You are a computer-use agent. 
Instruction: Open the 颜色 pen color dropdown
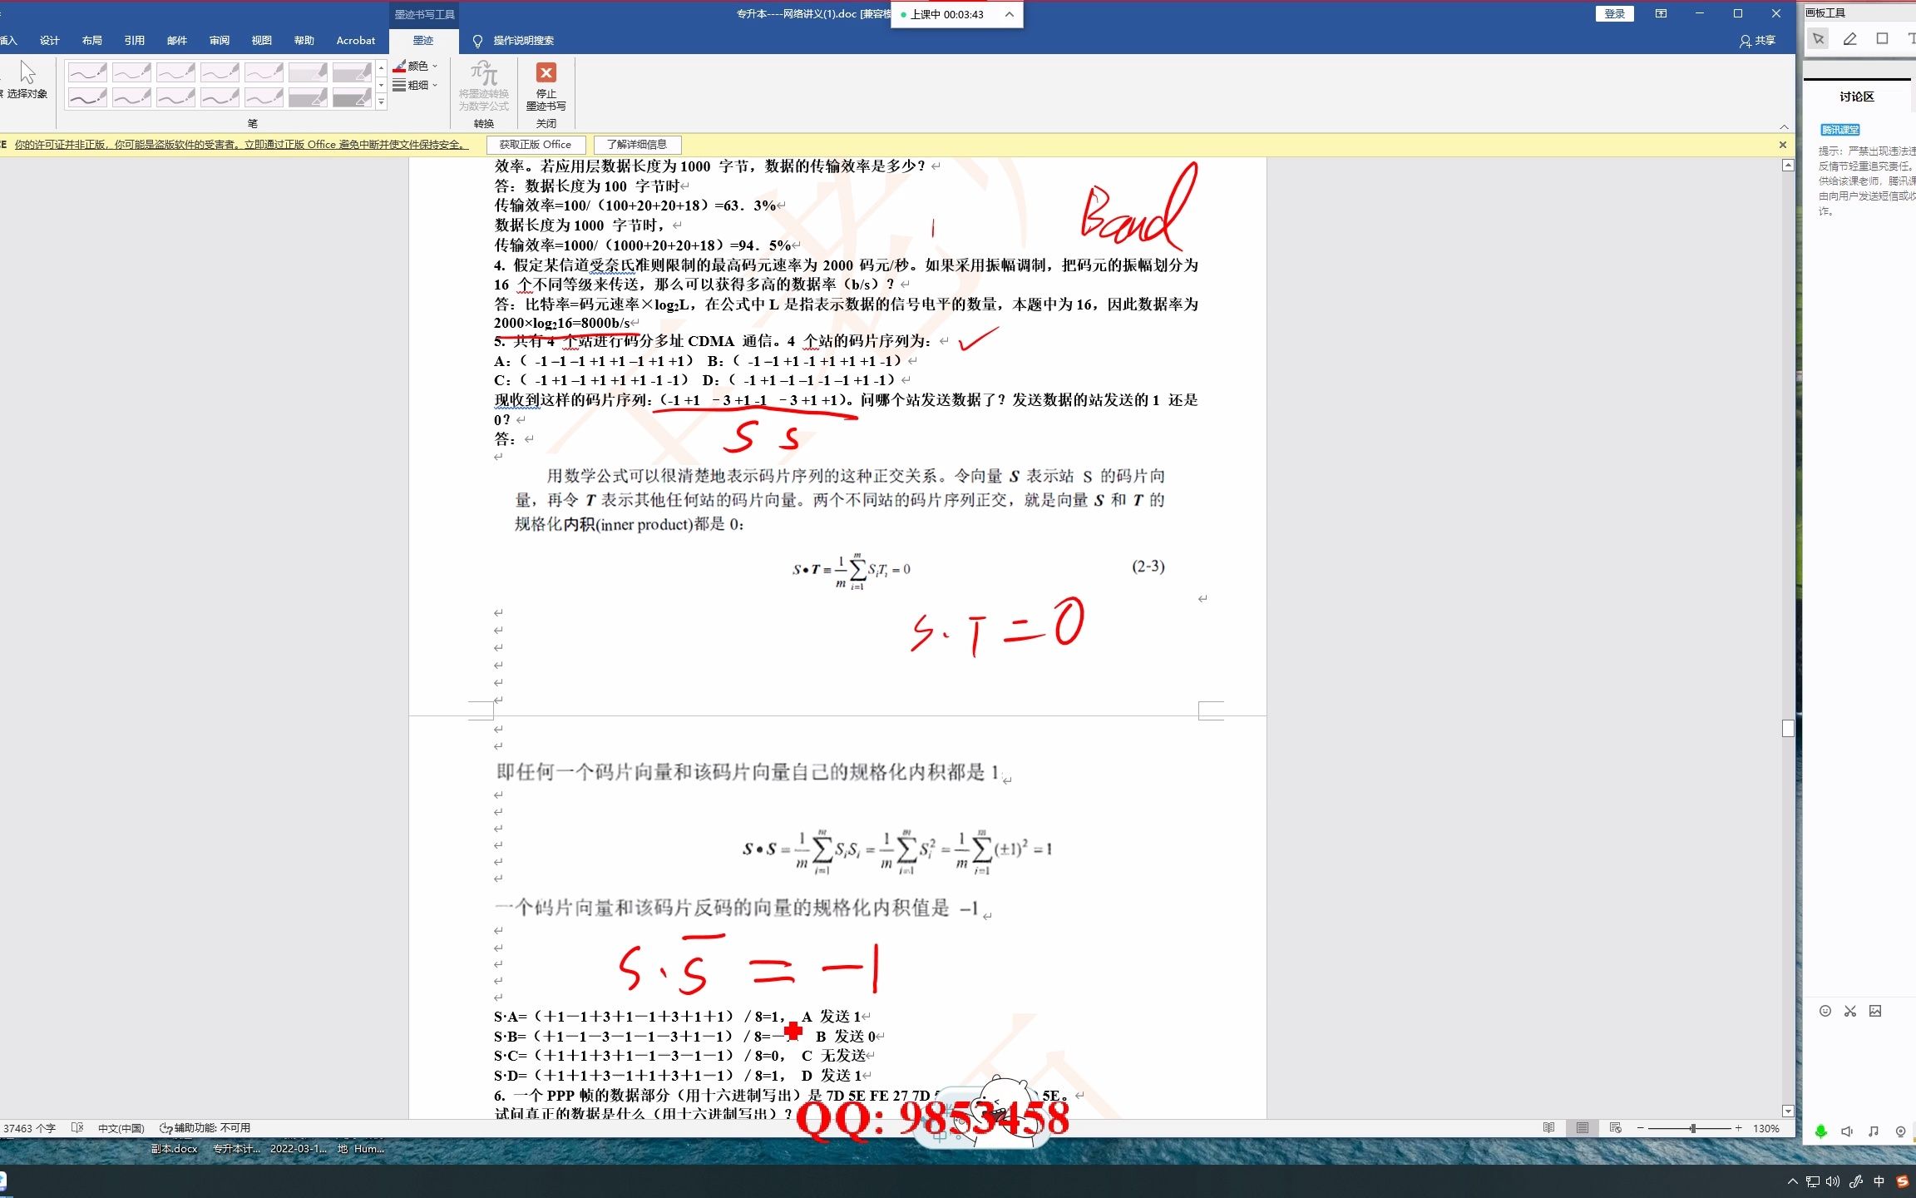tap(415, 66)
